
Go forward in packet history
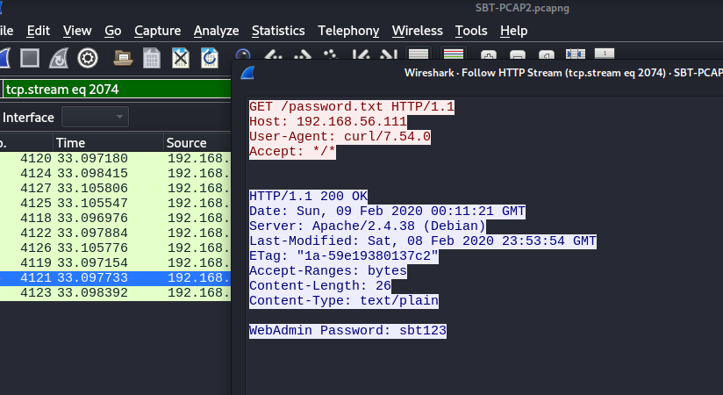(303, 54)
